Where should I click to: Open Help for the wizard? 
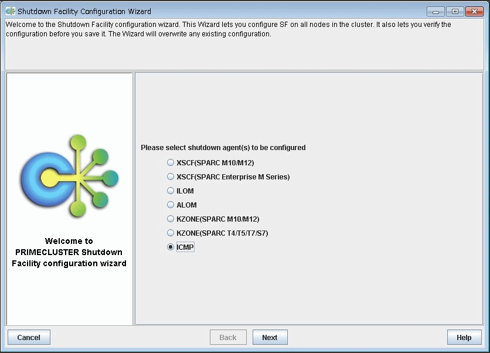tap(464, 337)
